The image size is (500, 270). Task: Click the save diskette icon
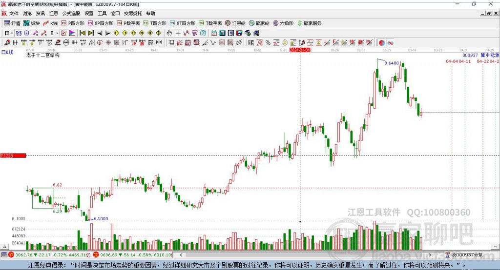(x=239, y=33)
